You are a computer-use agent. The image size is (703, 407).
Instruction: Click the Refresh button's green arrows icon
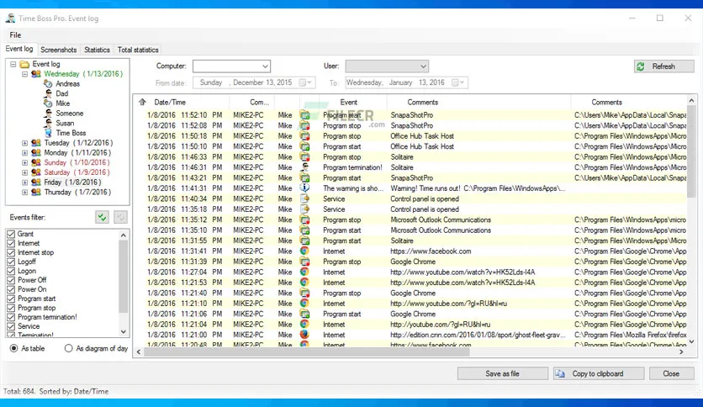click(x=641, y=66)
